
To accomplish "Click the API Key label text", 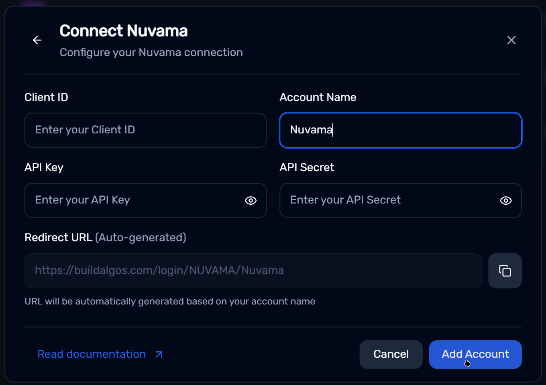I will (44, 167).
